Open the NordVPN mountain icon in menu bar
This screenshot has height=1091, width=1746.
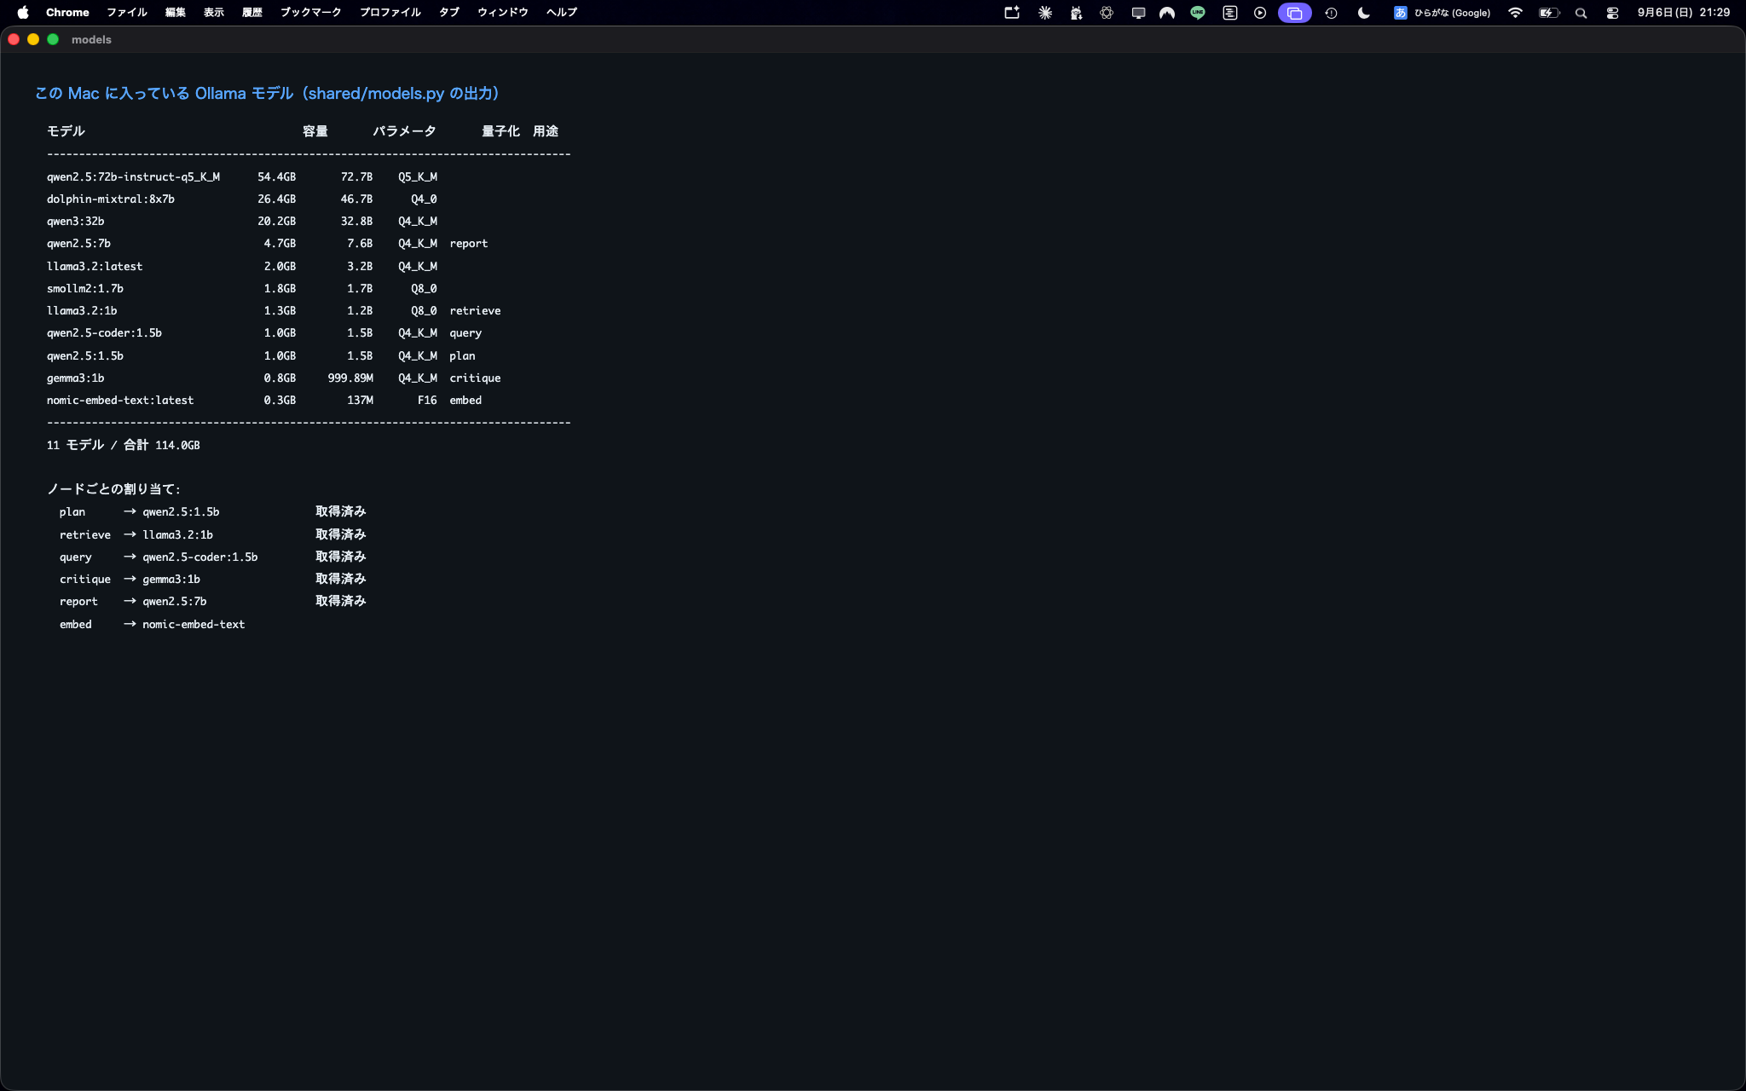pyautogui.click(x=1167, y=13)
